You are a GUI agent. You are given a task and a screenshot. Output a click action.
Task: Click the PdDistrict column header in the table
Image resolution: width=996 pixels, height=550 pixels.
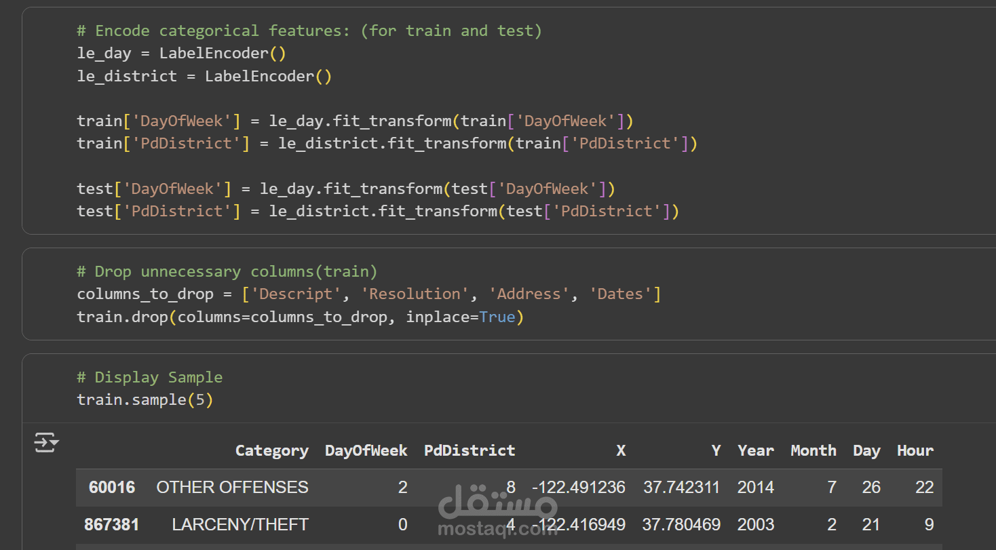click(x=470, y=451)
